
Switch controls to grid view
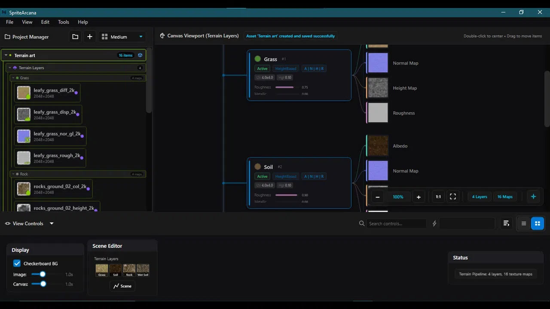coord(537,223)
